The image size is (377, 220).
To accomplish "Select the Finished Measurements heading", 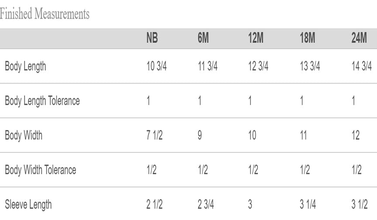I will [45, 14].
